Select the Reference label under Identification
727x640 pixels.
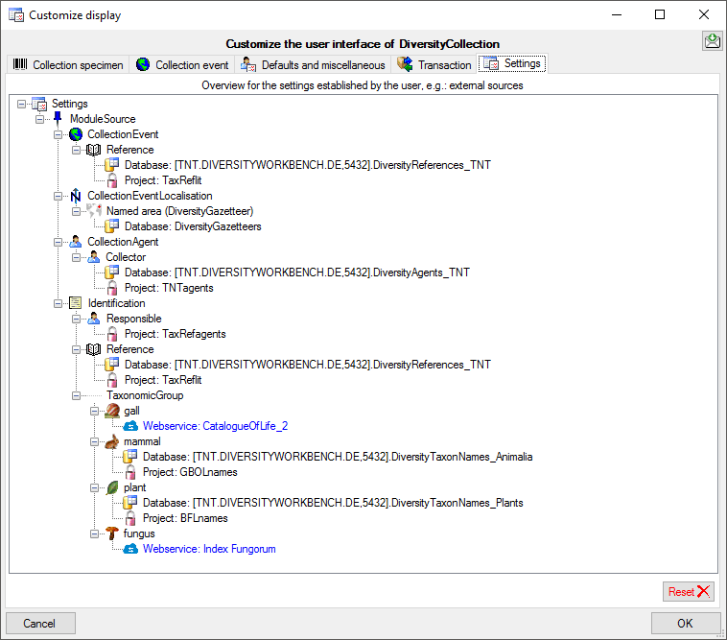coord(129,349)
